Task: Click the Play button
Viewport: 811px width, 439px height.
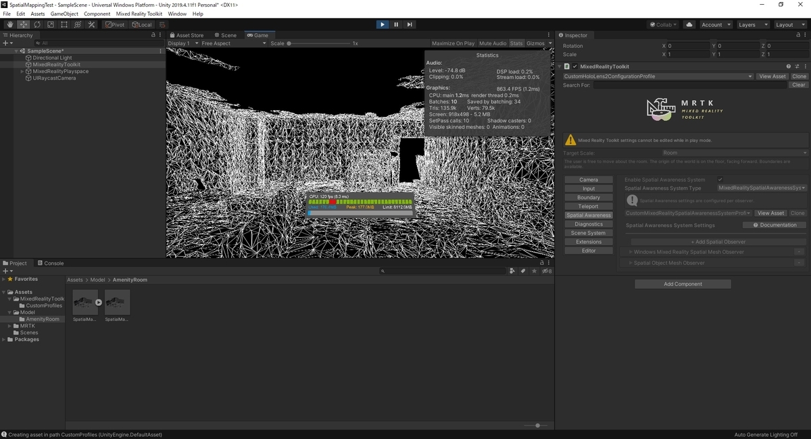Action: click(x=382, y=24)
